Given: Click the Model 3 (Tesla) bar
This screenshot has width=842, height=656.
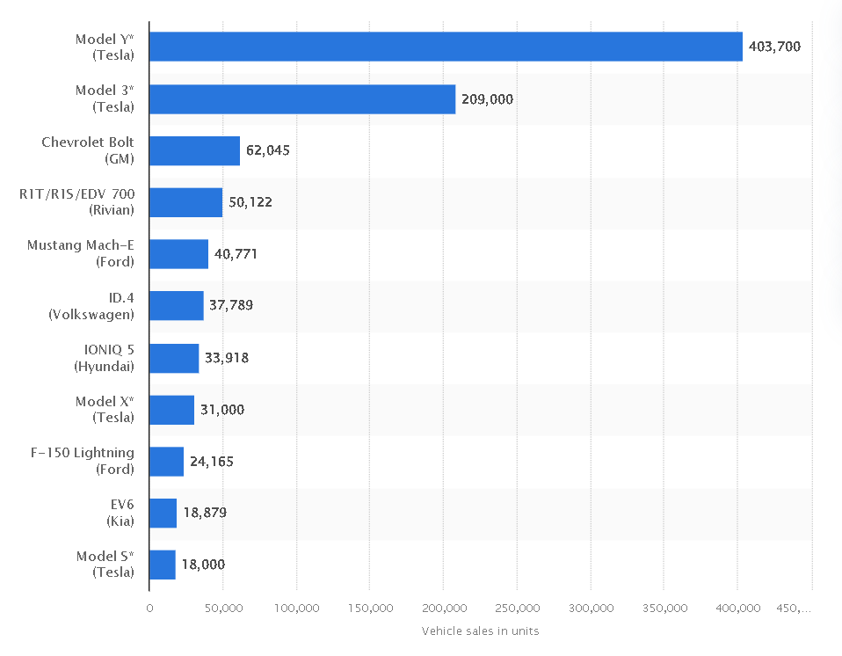Looking at the screenshot, I should point(302,99).
